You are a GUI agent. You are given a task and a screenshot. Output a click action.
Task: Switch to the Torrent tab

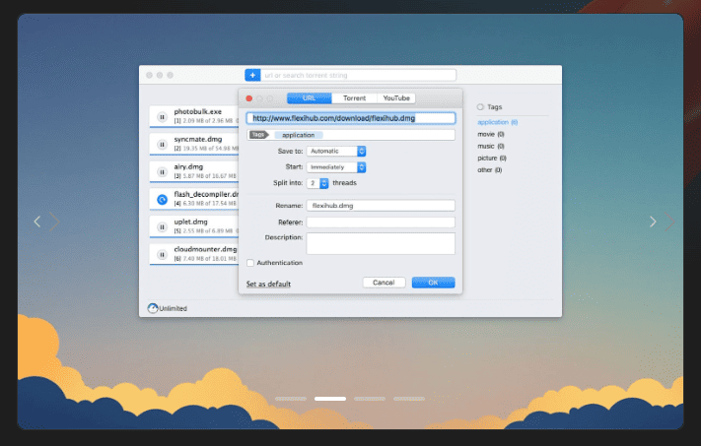(x=354, y=98)
